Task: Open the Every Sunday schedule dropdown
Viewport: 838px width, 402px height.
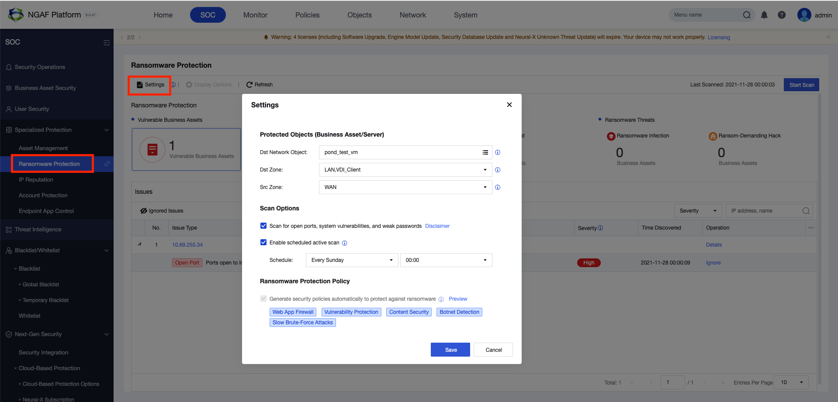Action: (x=352, y=260)
